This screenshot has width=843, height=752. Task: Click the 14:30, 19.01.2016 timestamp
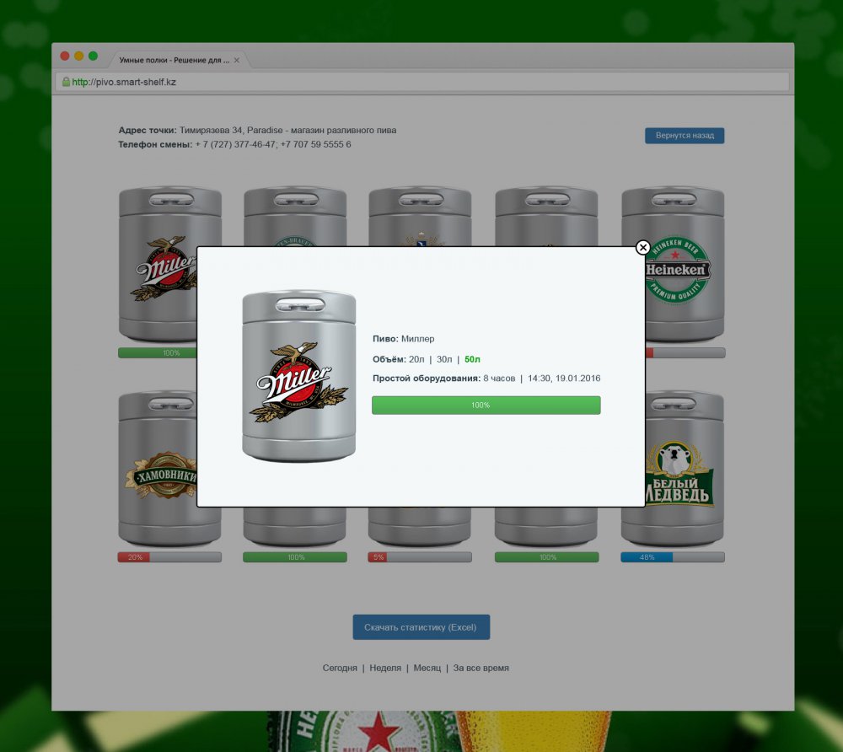564,379
